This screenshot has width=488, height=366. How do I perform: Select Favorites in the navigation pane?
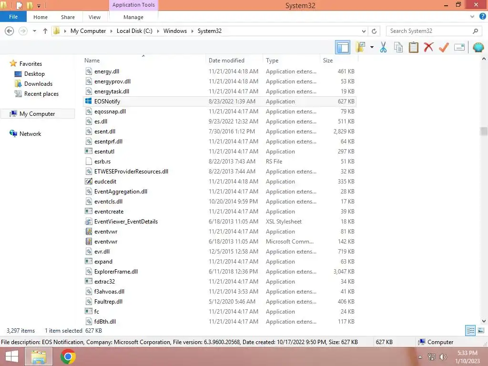click(x=30, y=63)
